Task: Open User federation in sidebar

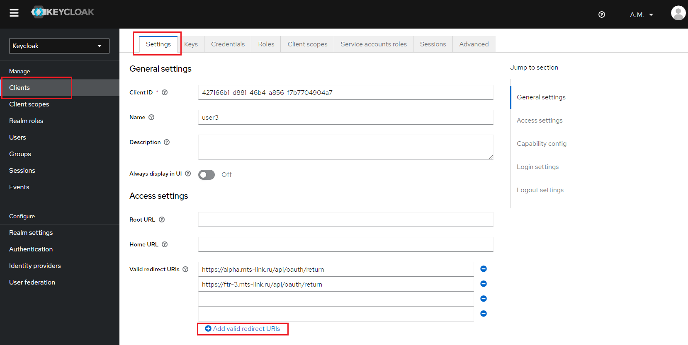Action: click(60, 282)
